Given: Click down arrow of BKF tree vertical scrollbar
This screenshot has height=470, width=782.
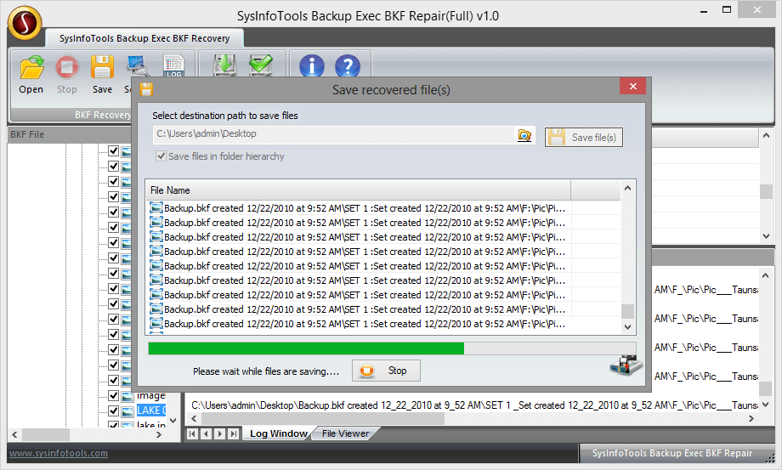Looking at the screenshot, I should [x=173, y=421].
